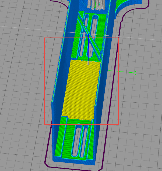Click the small green seam dot on right wall

95,105
